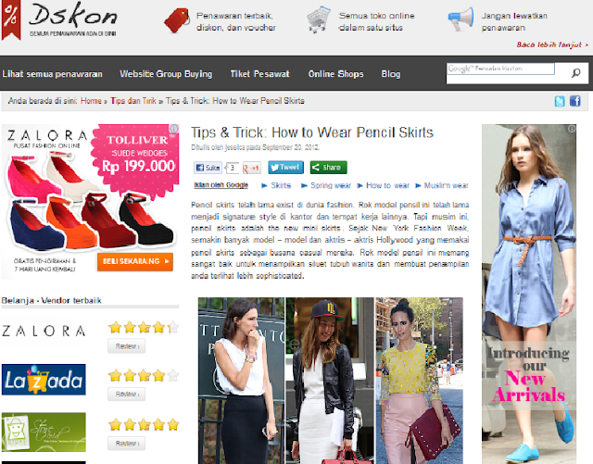Click the Home breadcrumb link
Viewport: 593px width, 464px height.
click(x=91, y=101)
